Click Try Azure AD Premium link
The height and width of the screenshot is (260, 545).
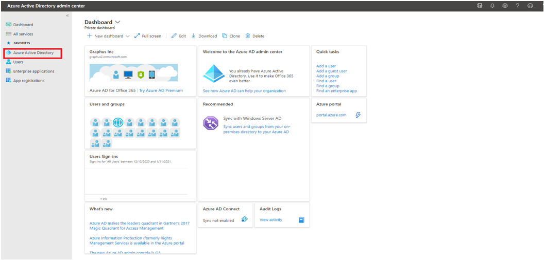[161, 90]
